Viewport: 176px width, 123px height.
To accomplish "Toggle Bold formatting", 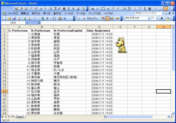I will click(162, 18).
